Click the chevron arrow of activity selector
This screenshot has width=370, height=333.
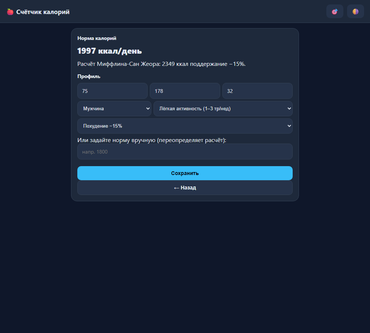pyautogui.click(x=289, y=108)
